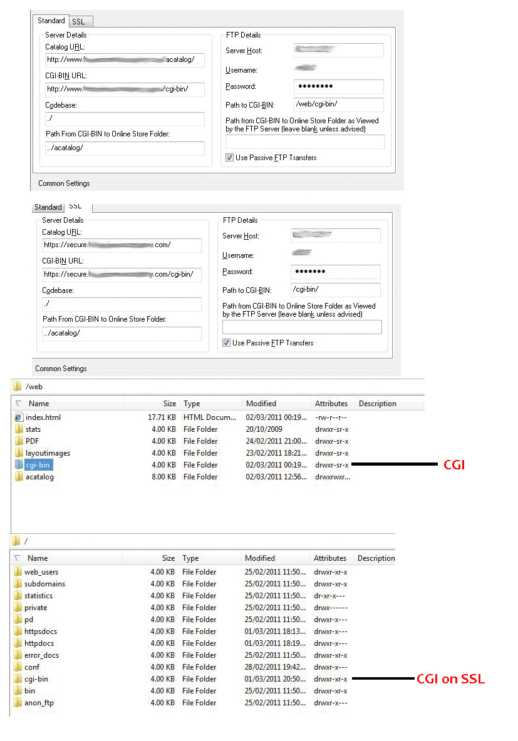The width and height of the screenshot is (518, 741).
Task: Select the stats folder icon
Action: pos(19,429)
